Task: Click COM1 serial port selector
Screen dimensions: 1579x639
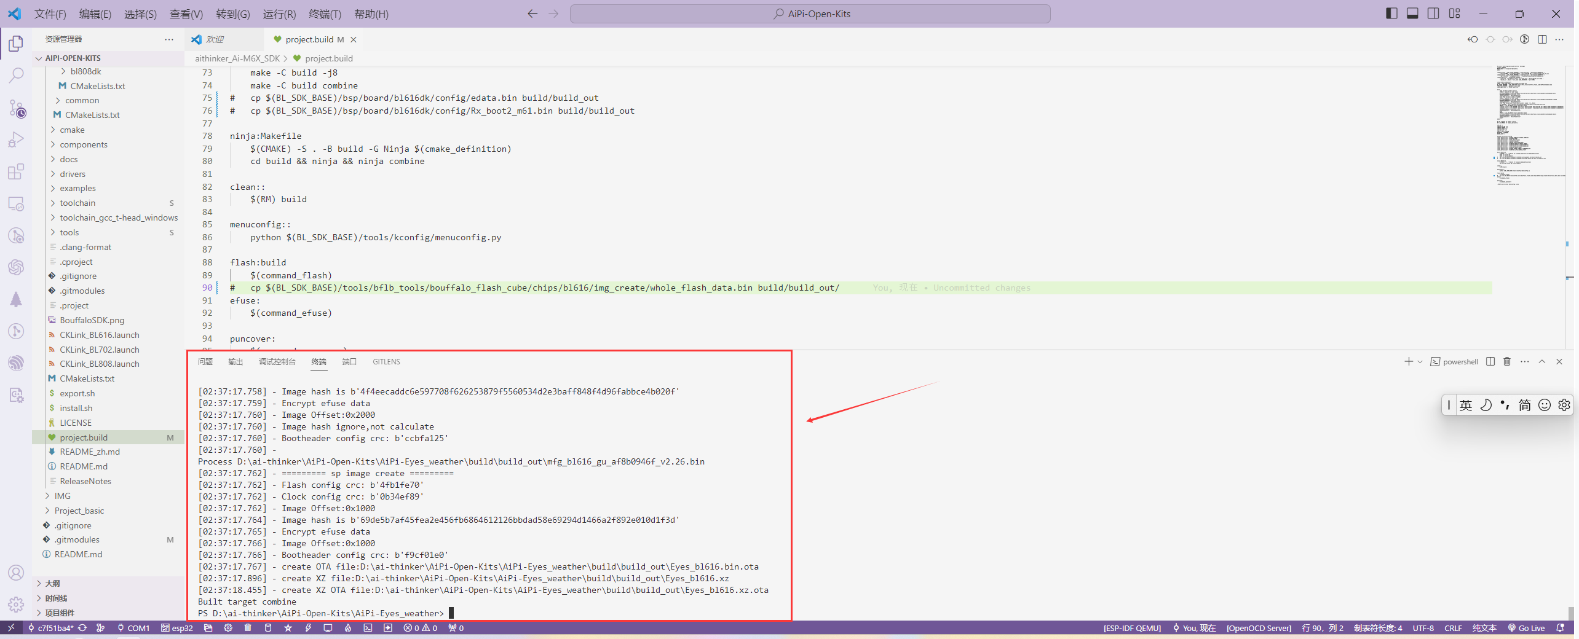Action: 133,628
